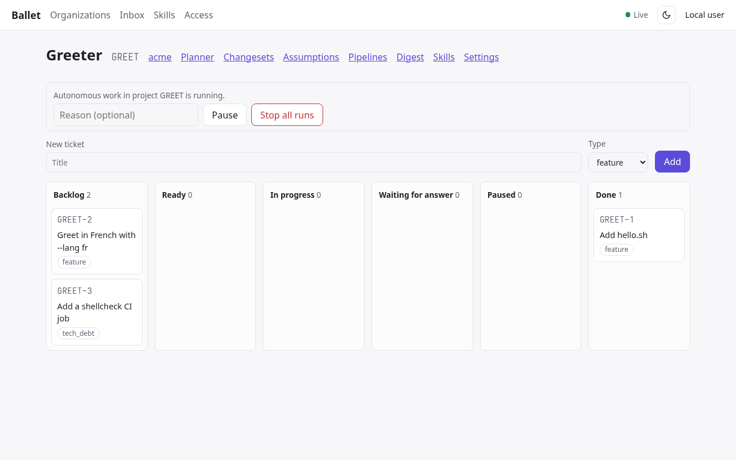736x460 pixels.
Task: Go to Changesets
Action: click(249, 57)
